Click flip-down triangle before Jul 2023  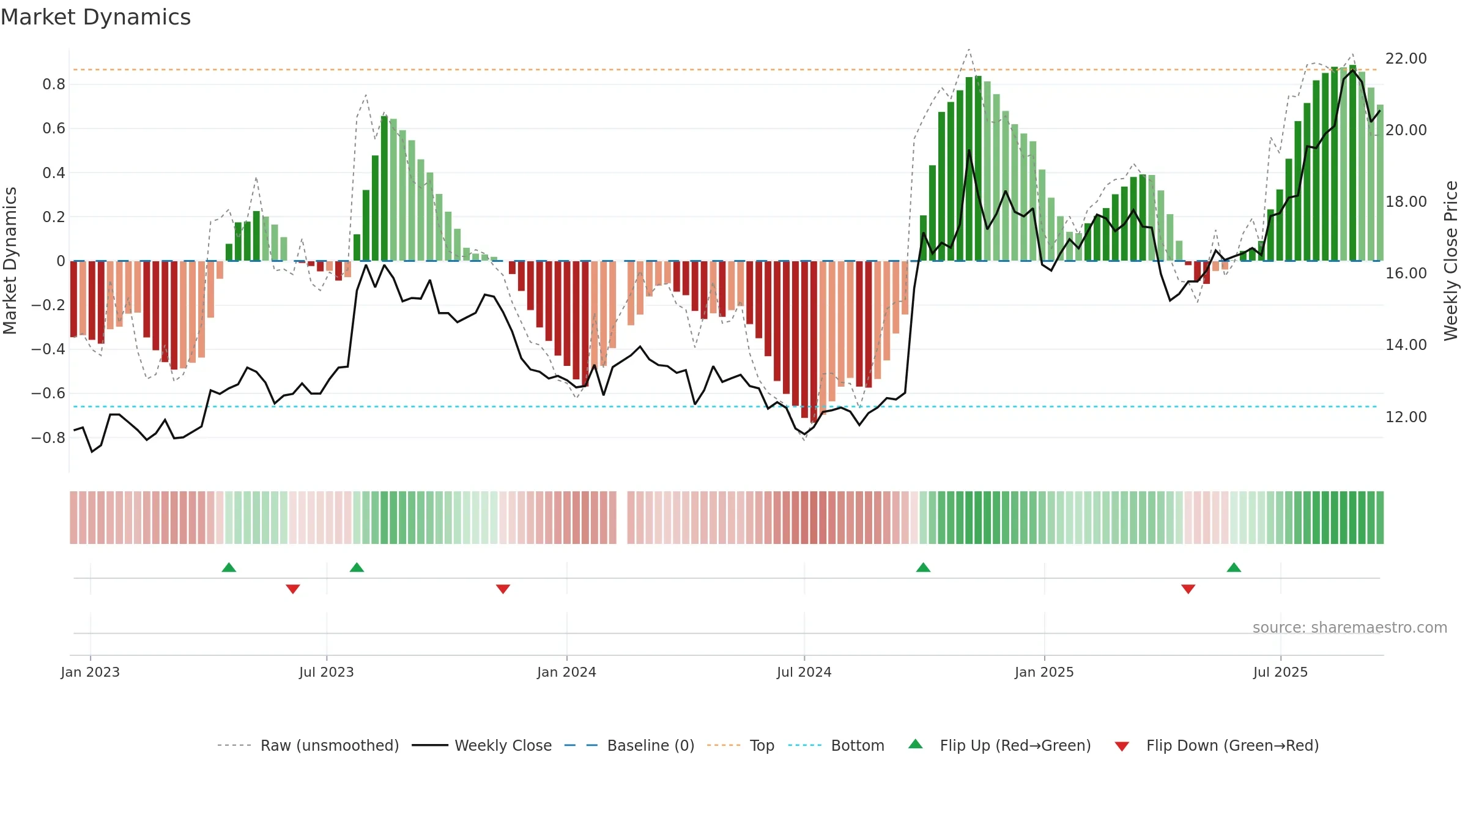[293, 589]
